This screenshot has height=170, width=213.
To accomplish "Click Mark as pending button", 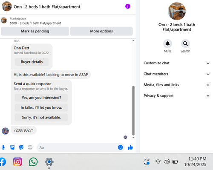I will tap(35, 31).
